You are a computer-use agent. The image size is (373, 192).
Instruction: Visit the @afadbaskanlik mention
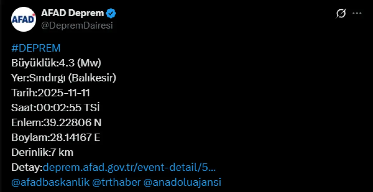click(50, 182)
